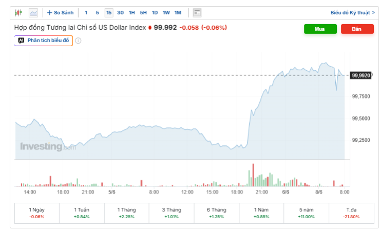
Task: Click the 14:00 time axis label
Action: [30, 192]
